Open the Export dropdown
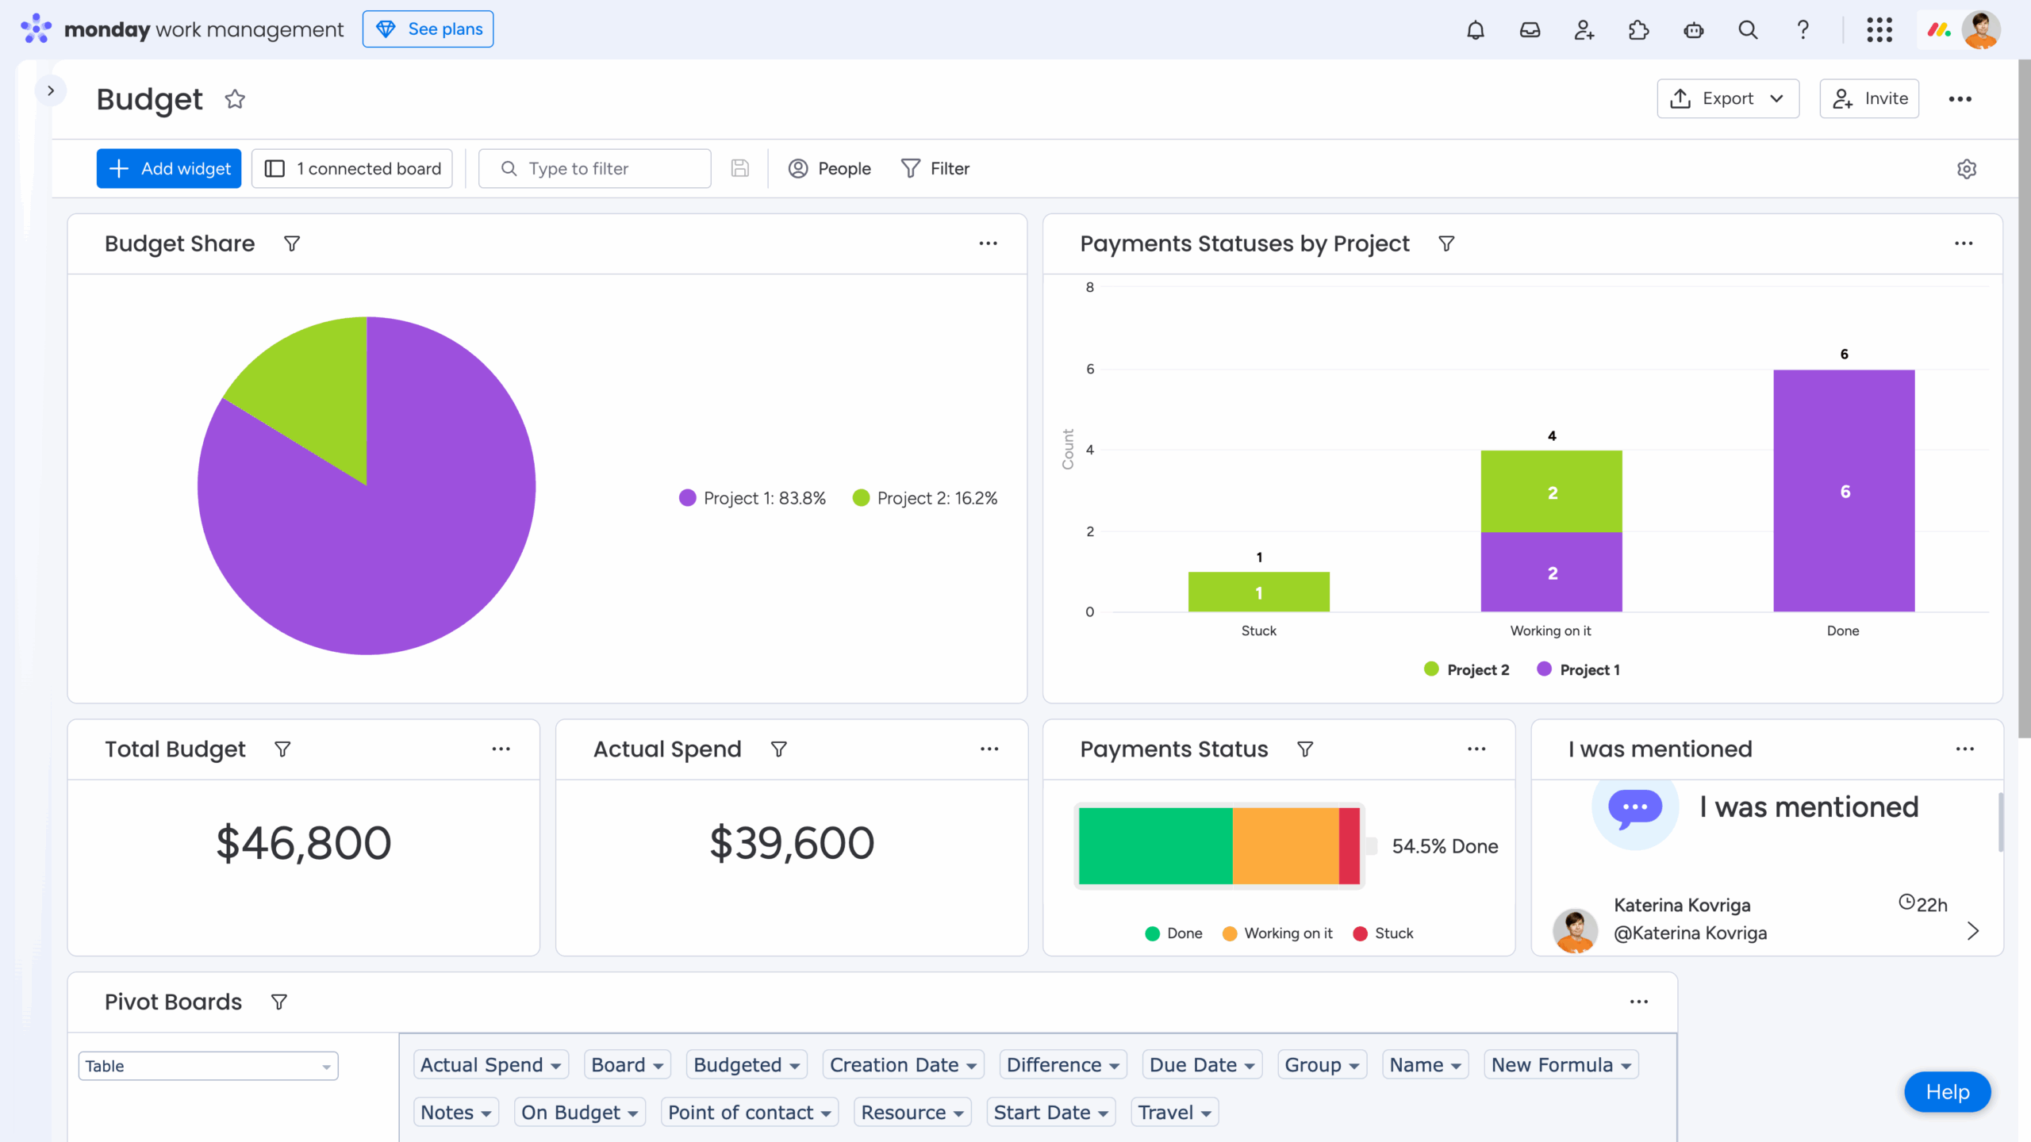This screenshot has height=1142, width=2031. (x=1728, y=98)
